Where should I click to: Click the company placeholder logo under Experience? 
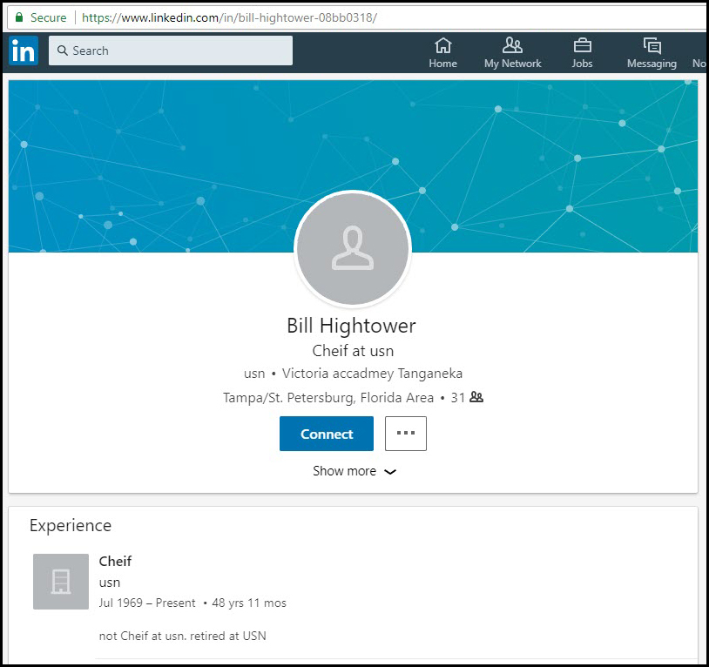click(61, 582)
